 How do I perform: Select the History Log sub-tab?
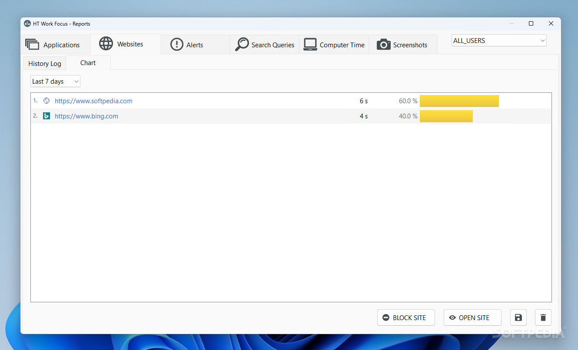[x=45, y=63]
